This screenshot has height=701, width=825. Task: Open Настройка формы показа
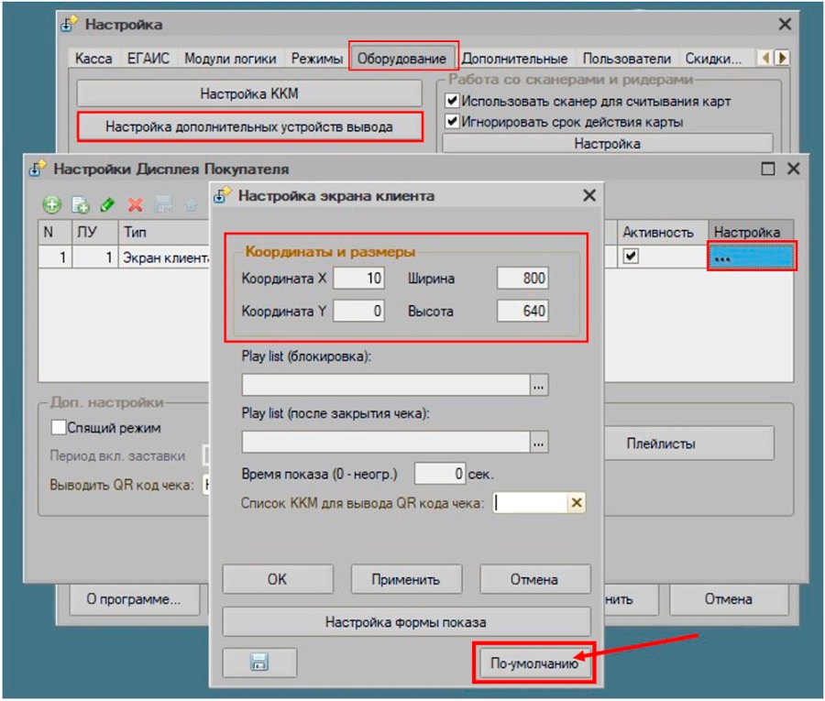tap(406, 622)
